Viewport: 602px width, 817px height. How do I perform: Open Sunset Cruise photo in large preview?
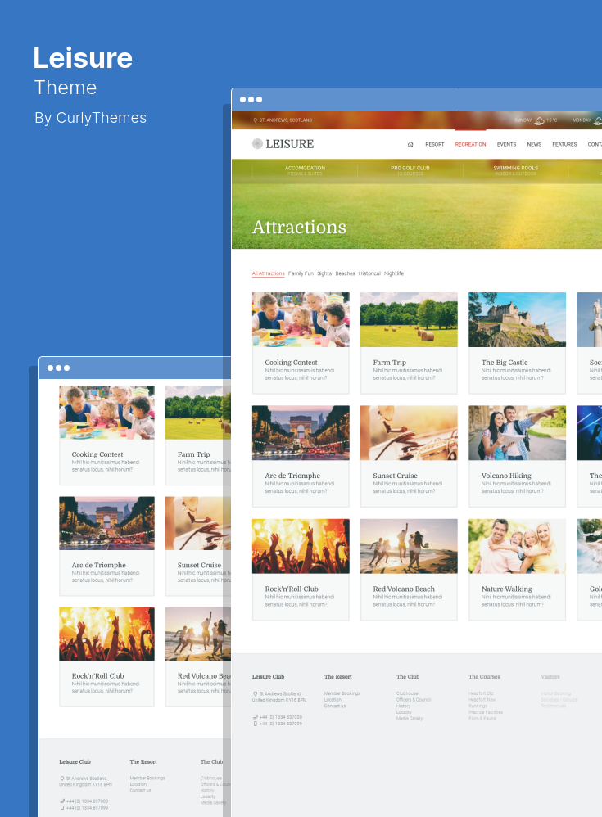tap(409, 433)
